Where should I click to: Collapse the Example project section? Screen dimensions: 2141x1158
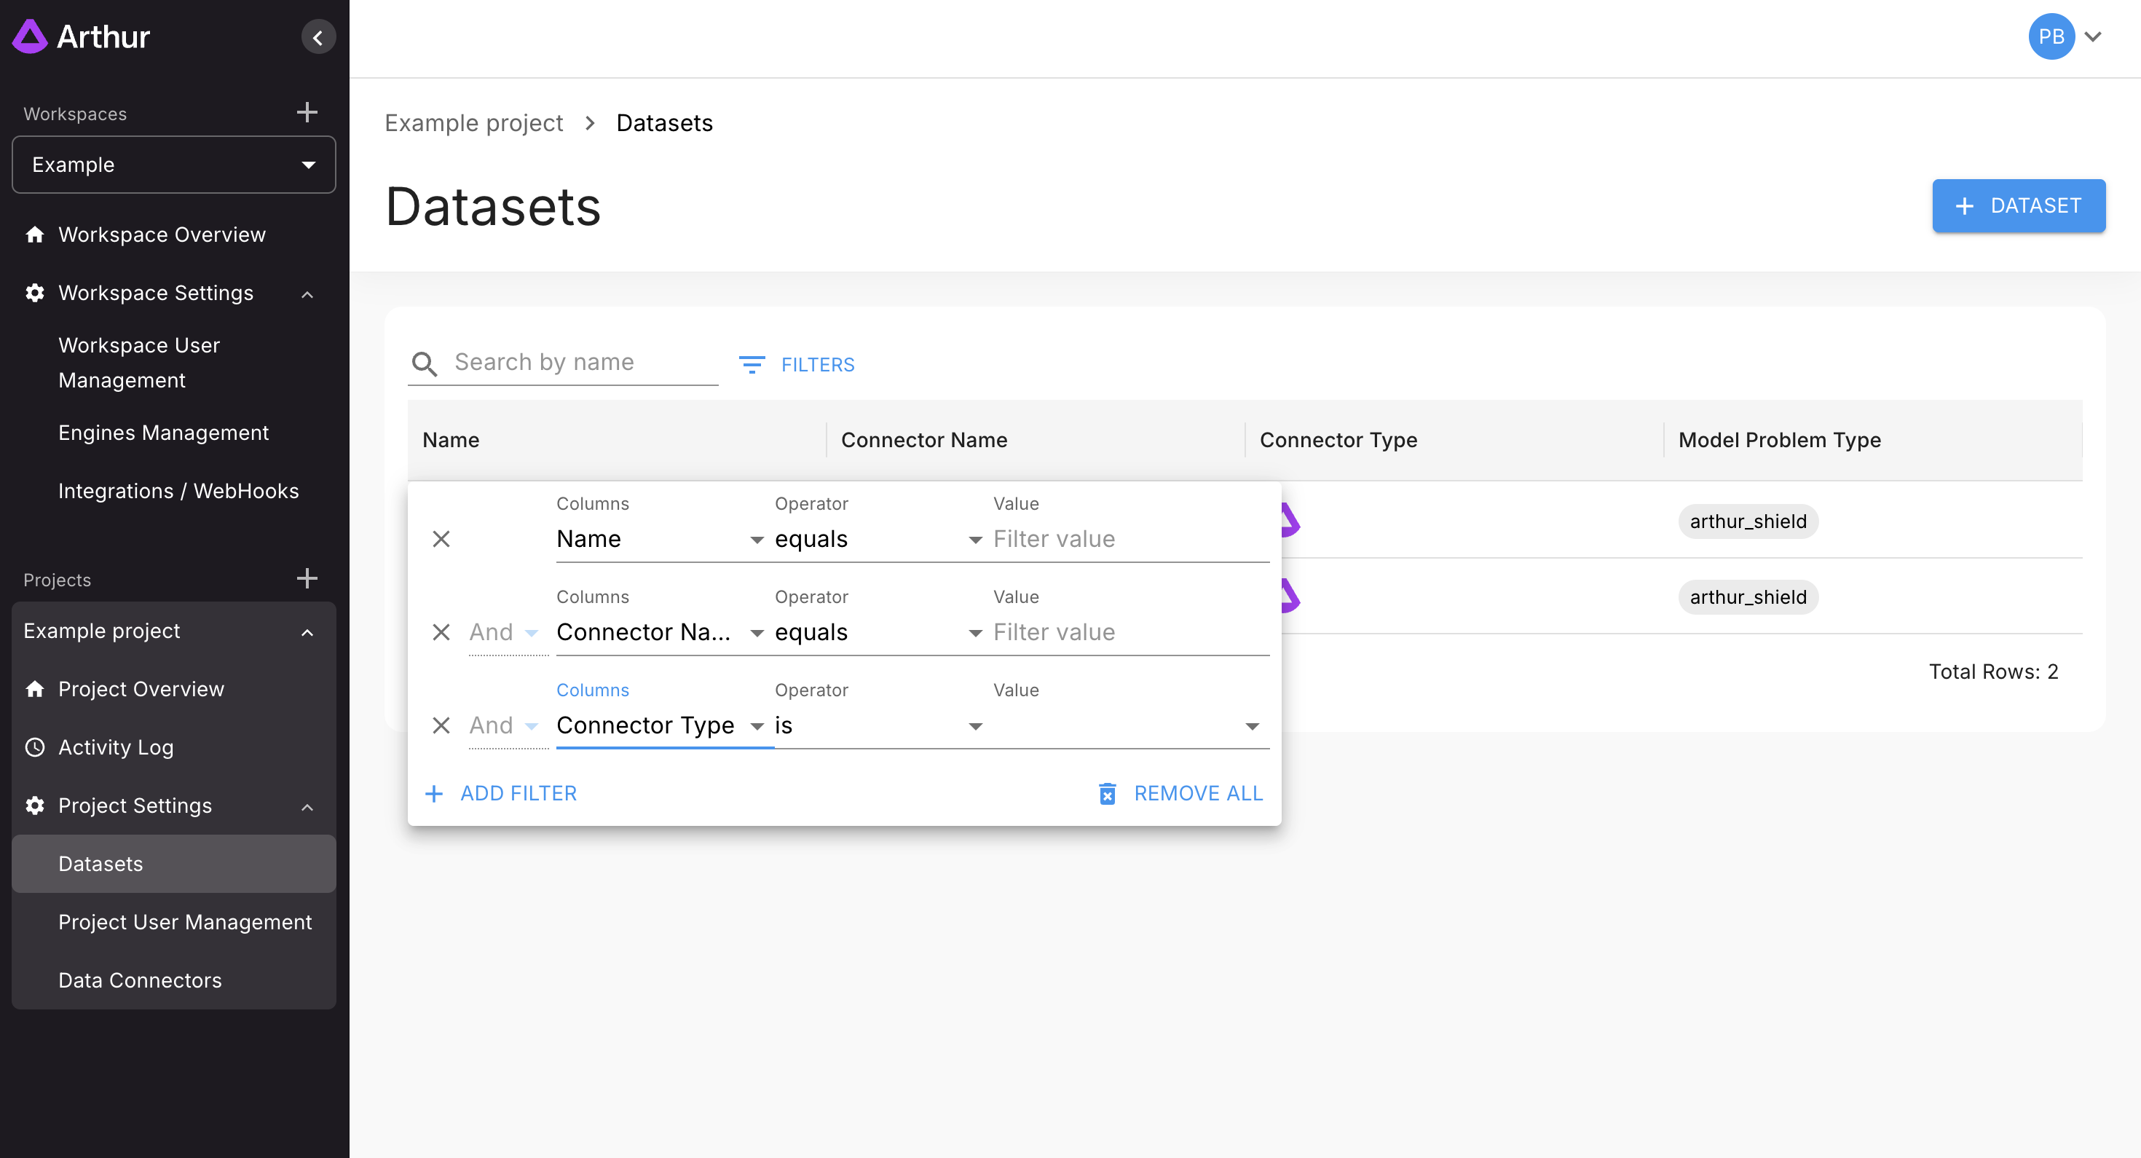click(307, 631)
